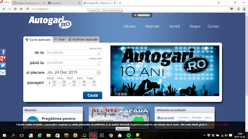Open File Explorer from taskbar
This screenshot has height=139, width=248.
(48, 136)
